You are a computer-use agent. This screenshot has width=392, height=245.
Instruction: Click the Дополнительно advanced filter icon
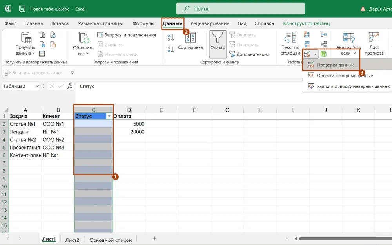coord(232,54)
